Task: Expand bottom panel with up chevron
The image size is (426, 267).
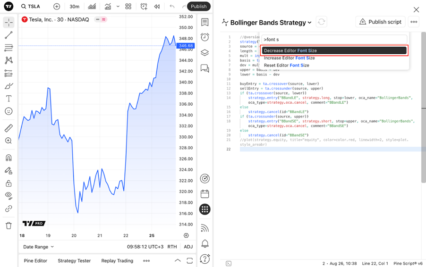Action: (178, 260)
